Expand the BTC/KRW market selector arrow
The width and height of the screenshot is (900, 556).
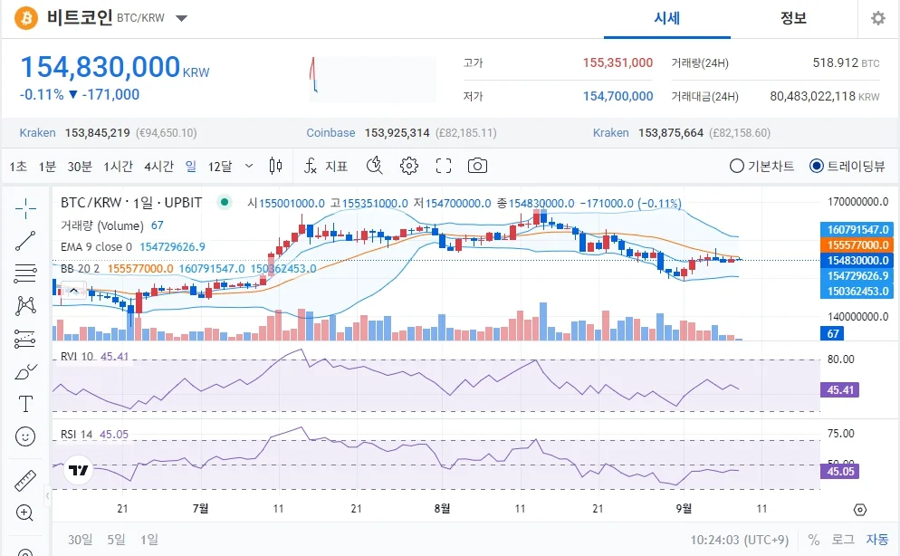click(181, 18)
